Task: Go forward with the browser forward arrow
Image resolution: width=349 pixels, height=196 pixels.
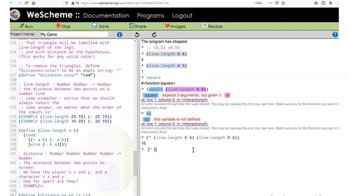Action: (x=19, y=3)
